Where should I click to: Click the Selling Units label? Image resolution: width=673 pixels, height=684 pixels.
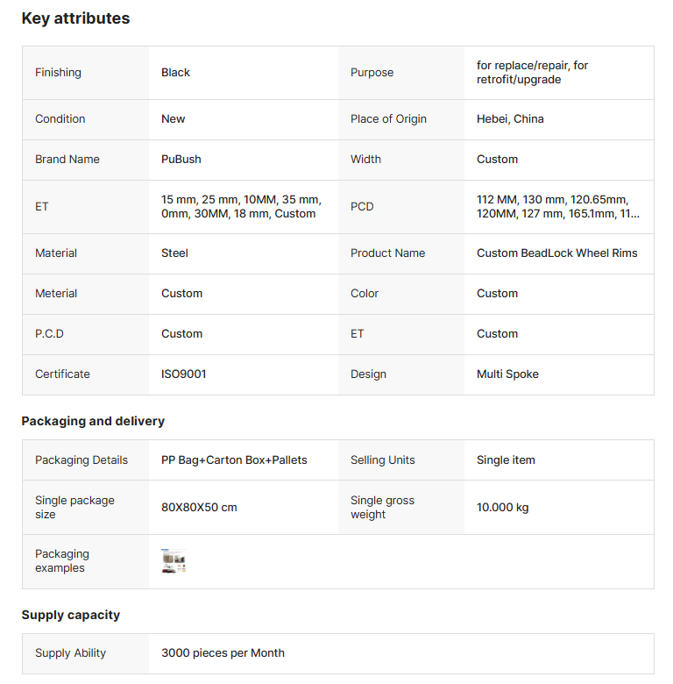[x=382, y=460]
